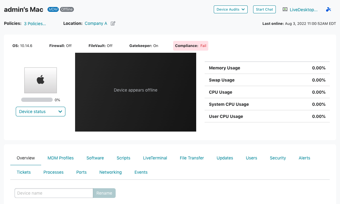Open the Updates tab
Image resolution: width=340 pixels, height=204 pixels.
pyautogui.click(x=225, y=158)
